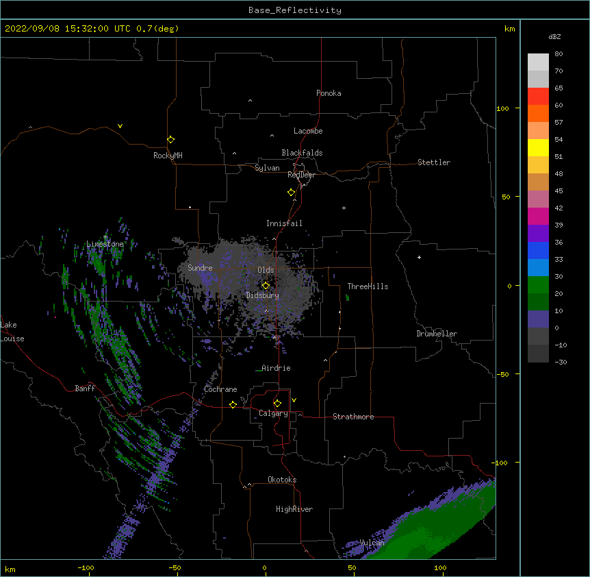Click the Calgary label
590x577 pixels.
point(273,413)
